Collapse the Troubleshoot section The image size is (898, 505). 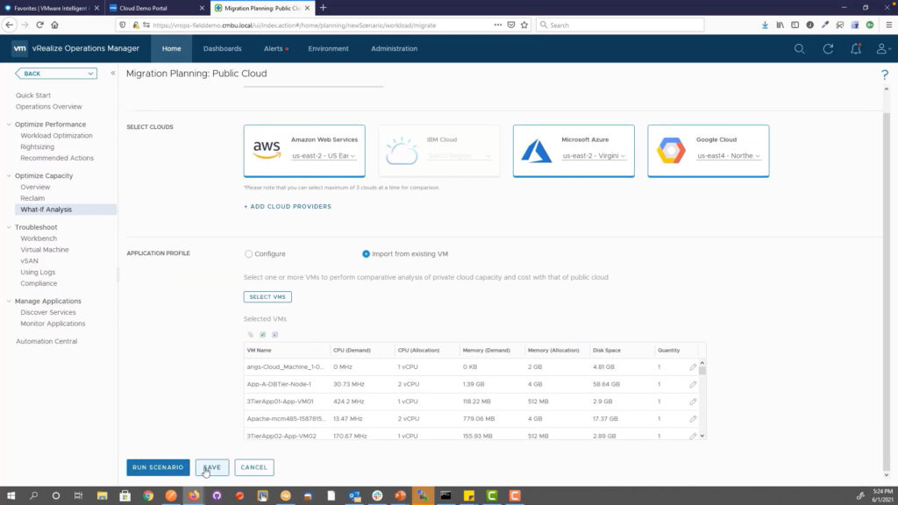(x=9, y=227)
